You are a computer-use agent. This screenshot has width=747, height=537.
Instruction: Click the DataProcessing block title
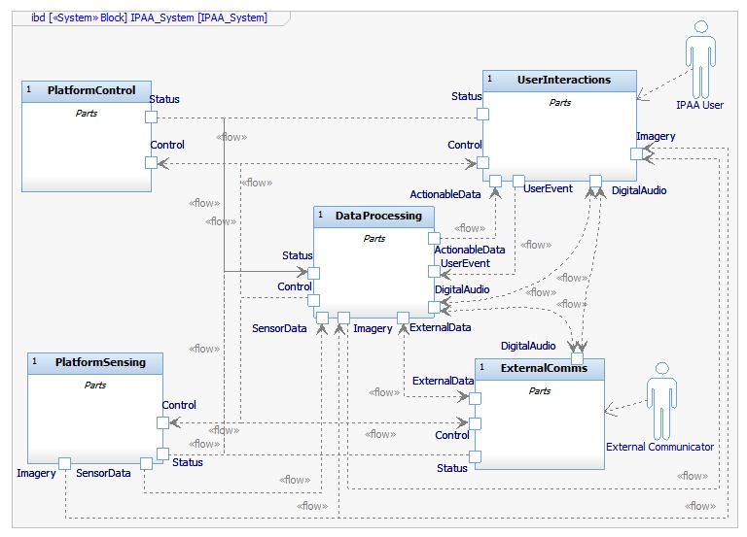click(x=378, y=216)
